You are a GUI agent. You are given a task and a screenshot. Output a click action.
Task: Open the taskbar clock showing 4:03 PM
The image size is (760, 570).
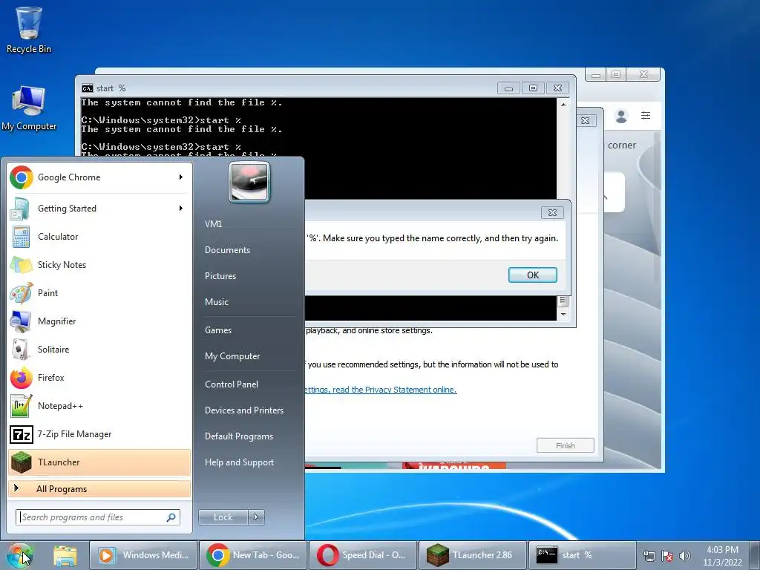click(722, 556)
